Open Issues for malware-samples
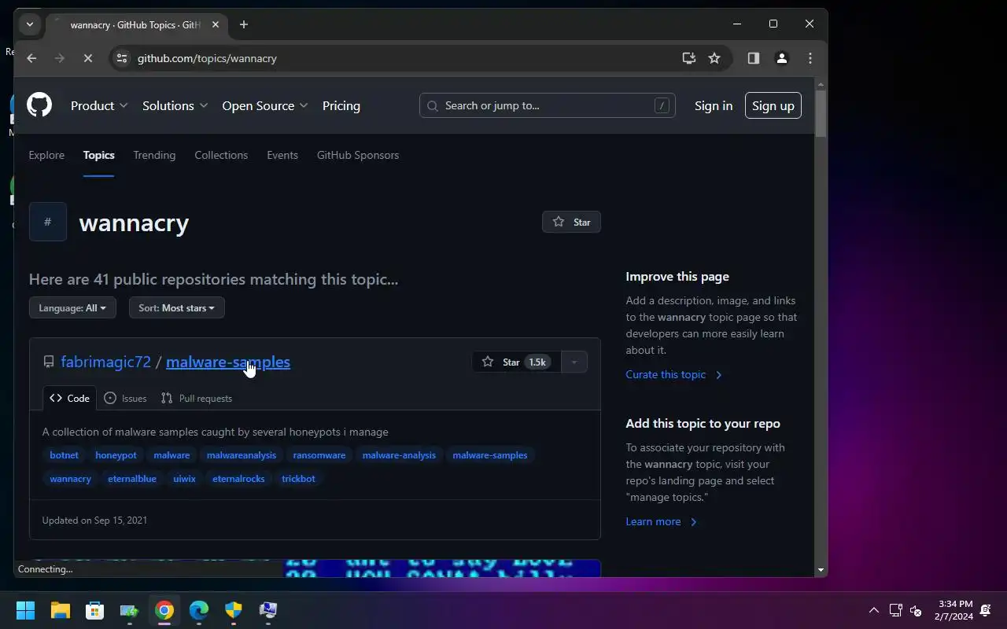The height and width of the screenshot is (629, 1007). pyautogui.click(x=126, y=398)
